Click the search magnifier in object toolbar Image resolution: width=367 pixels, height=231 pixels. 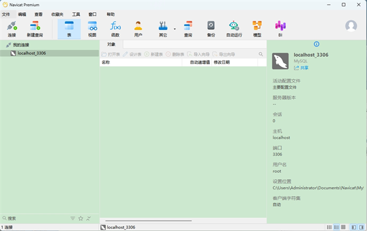(261, 54)
